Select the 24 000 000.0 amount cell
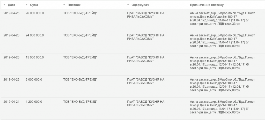This screenshot has height=120, width=265. click(35, 35)
